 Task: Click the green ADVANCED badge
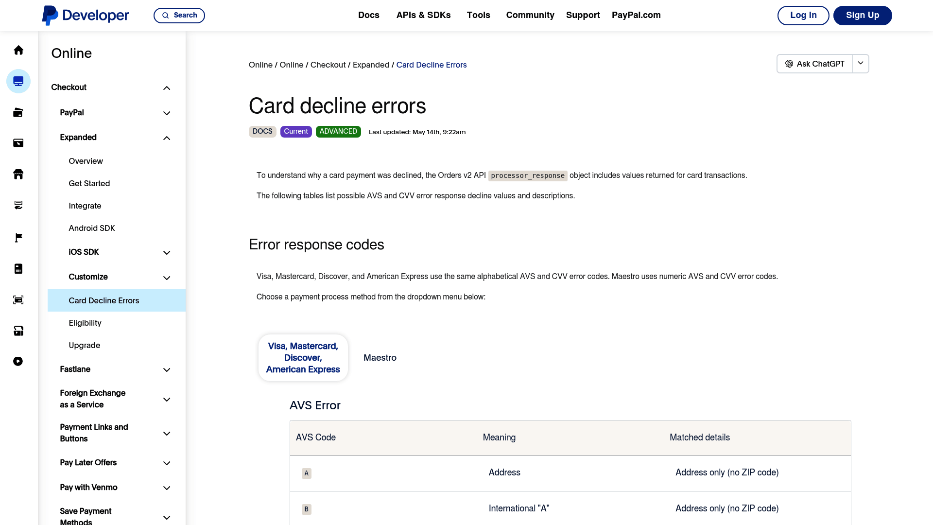coord(338,132)
